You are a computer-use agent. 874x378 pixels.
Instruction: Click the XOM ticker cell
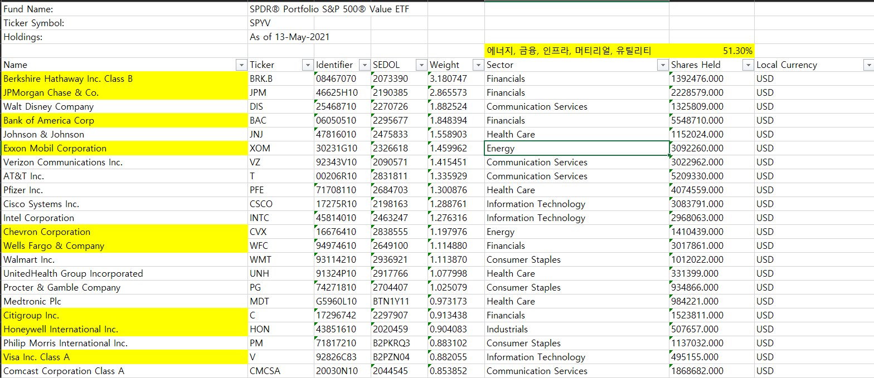[281, 148]
